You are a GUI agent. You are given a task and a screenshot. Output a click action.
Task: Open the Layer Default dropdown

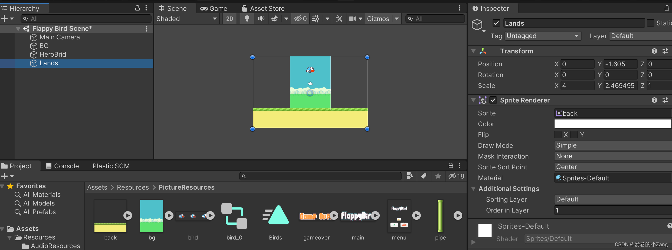tap(640, 36)
